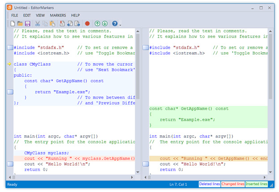Click the Changed lines legend in status bar
Image resolution: width=279 pixels, height=192 pixels.
click(x=233, y=184)
